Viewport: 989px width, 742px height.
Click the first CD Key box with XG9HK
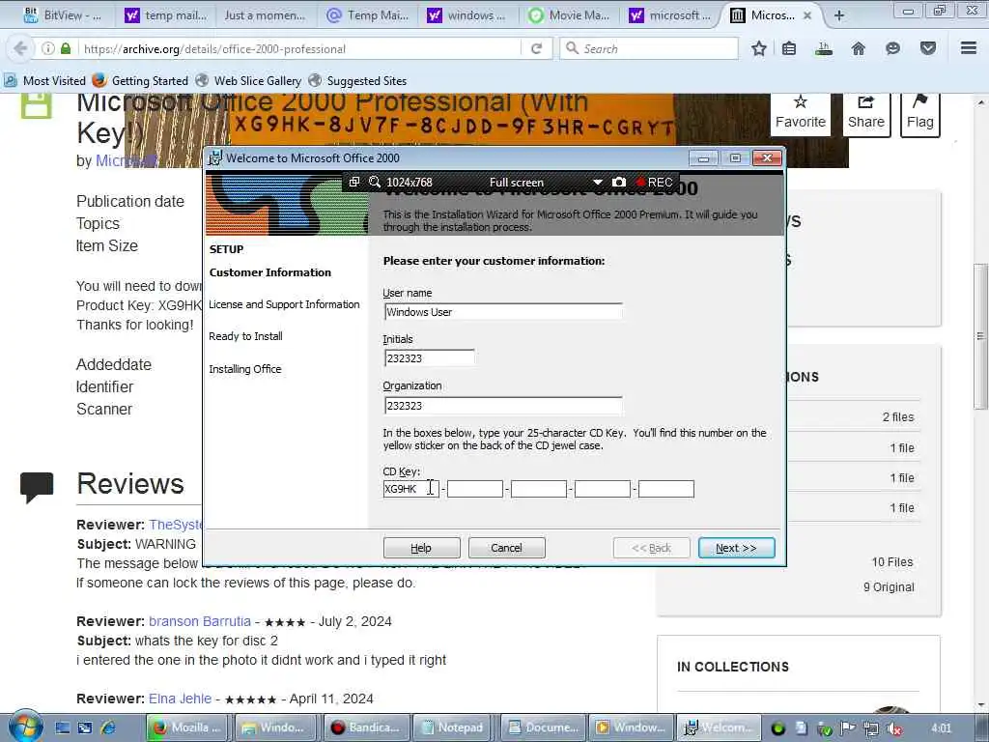tap(410, 489)
